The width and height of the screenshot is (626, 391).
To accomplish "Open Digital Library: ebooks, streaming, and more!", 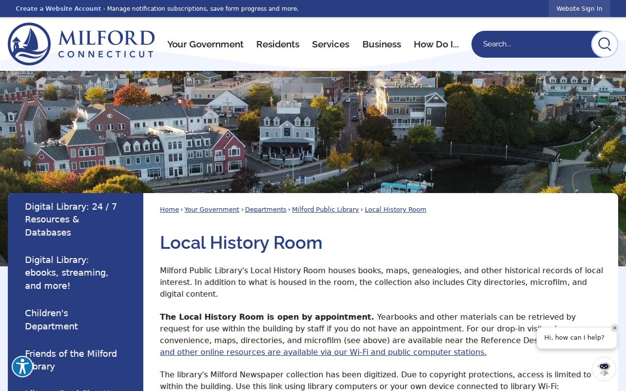I will coord(67,273).
